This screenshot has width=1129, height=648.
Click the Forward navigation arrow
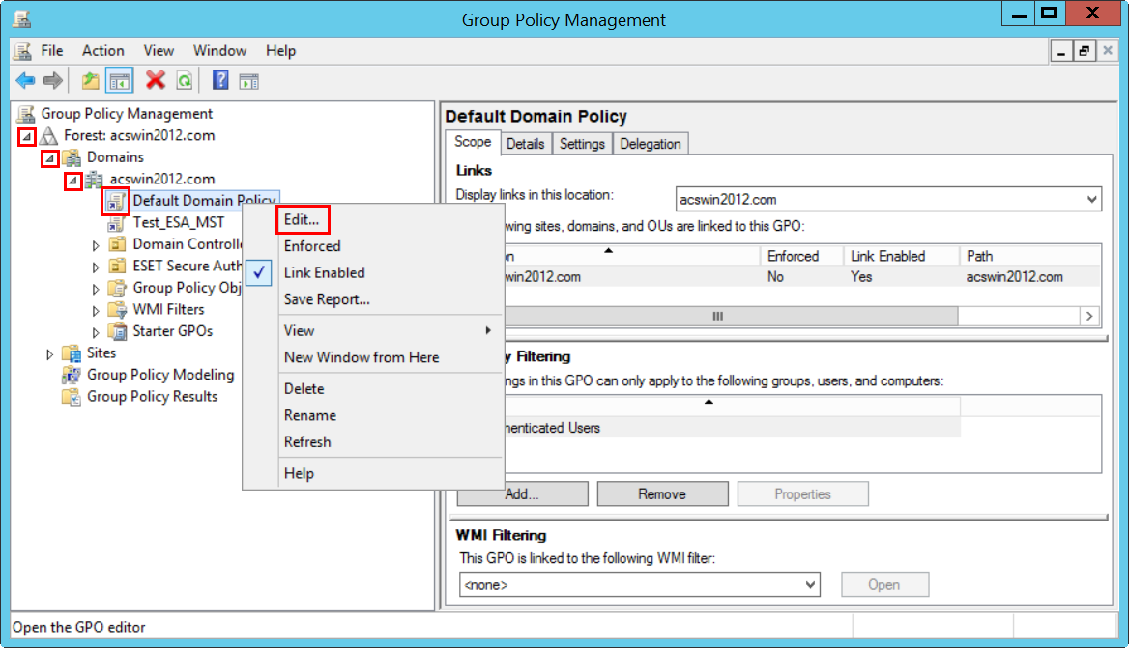[x=52, y=80]
